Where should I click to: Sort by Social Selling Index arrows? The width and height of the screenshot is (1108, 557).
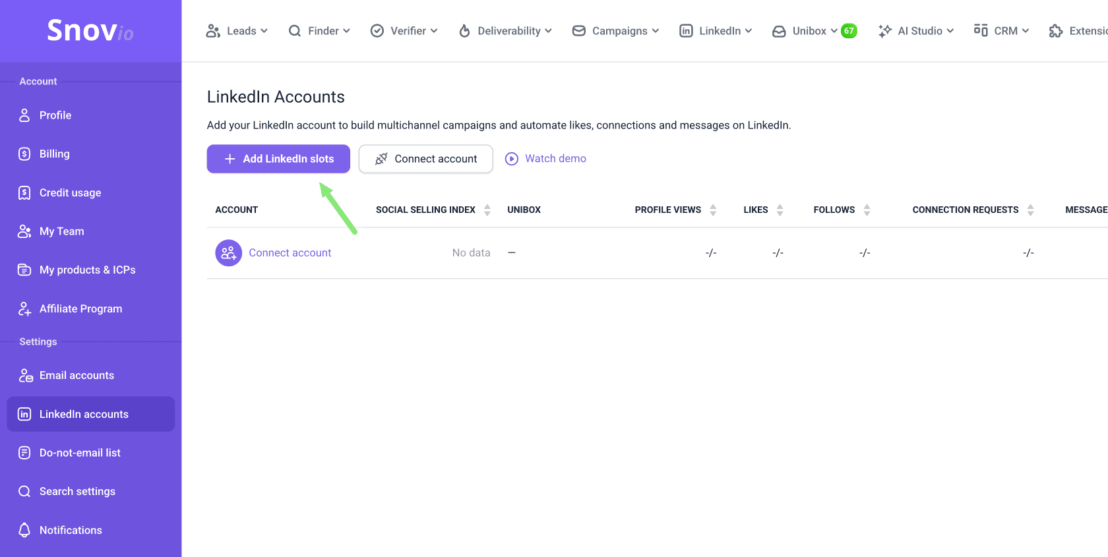tap(487, 210)
